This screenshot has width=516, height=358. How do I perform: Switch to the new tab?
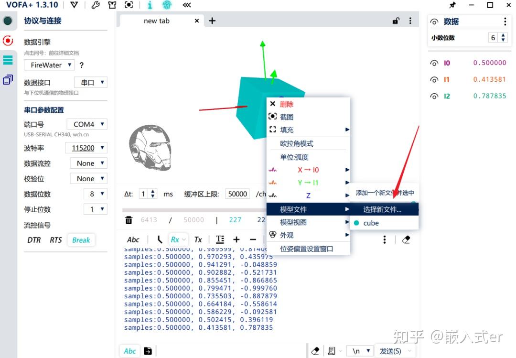[157, 21]
